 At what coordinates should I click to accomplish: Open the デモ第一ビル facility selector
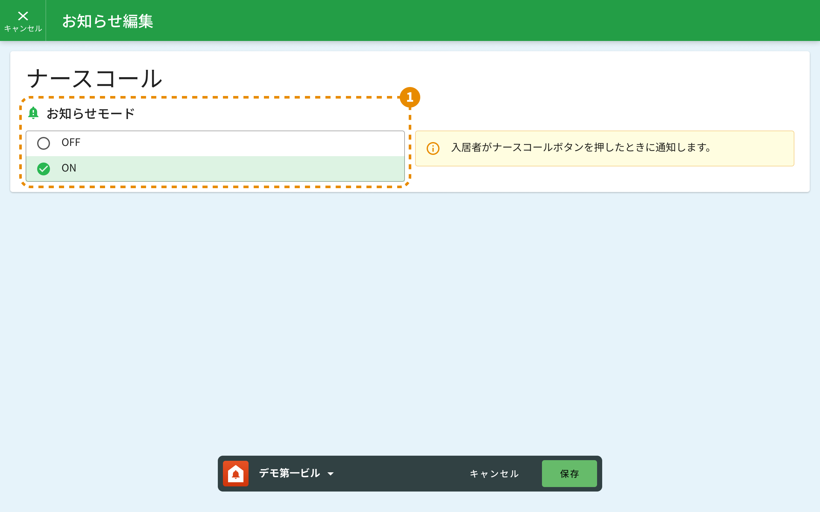tap(289, 473)
